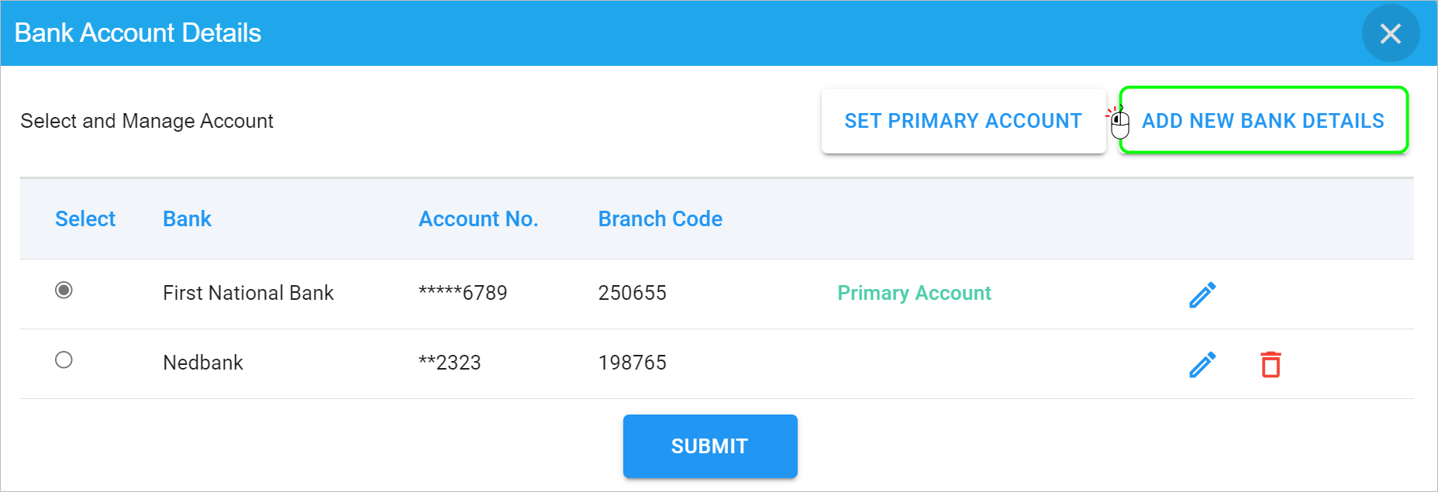
Task: Click the Bank column header
Action: tap(187, 219)
